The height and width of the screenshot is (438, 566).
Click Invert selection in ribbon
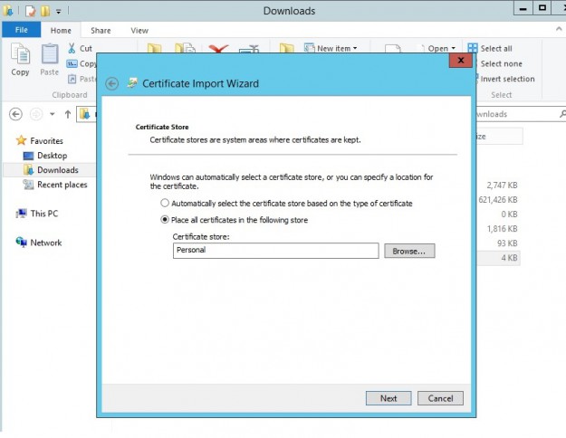pyautogui.click(x=507, y=79)
